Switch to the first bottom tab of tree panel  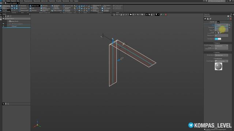[3, 104]
